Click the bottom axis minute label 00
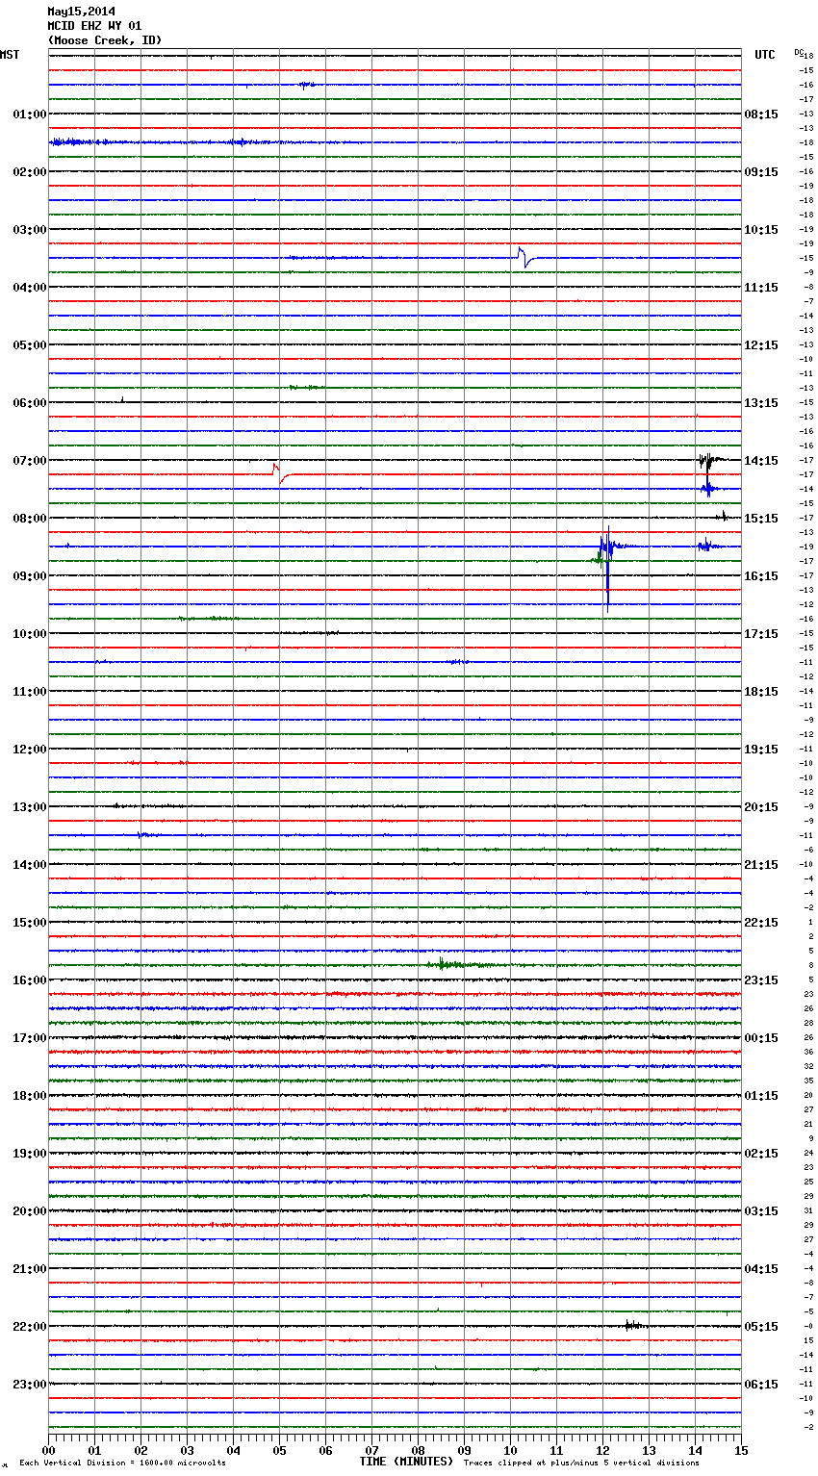Screen dimensions: 818x1476 tap(49, 1450)
